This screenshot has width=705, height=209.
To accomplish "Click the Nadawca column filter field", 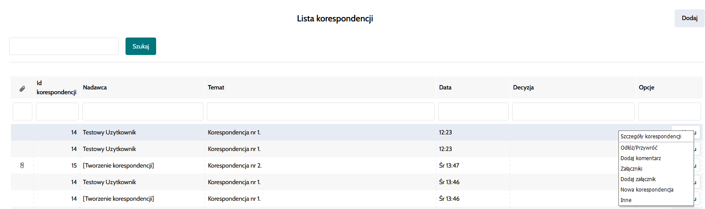I will [x=143, y=112].
